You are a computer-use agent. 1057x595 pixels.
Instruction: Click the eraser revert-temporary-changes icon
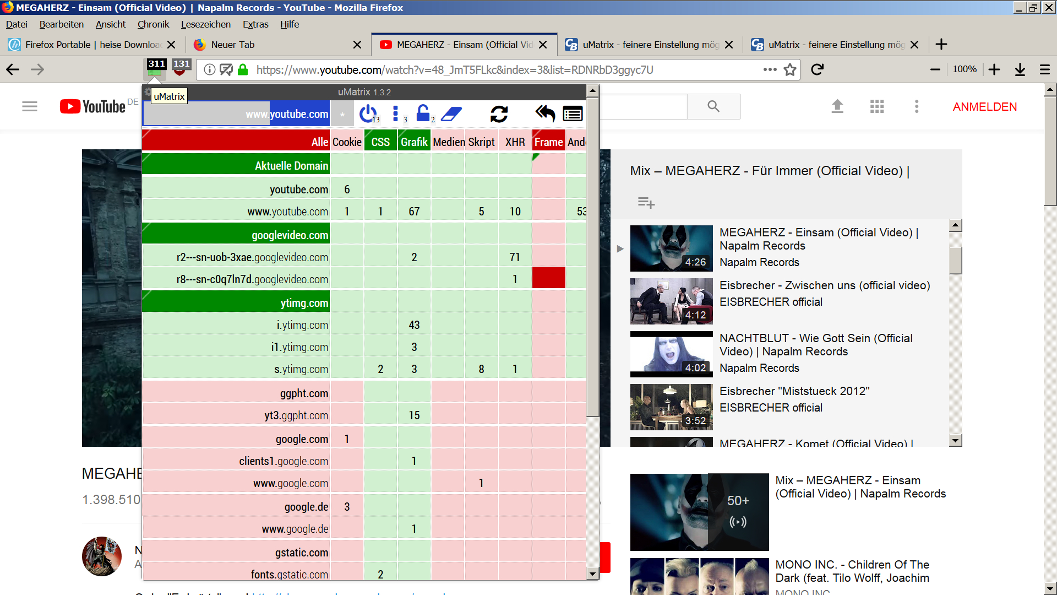451,114
